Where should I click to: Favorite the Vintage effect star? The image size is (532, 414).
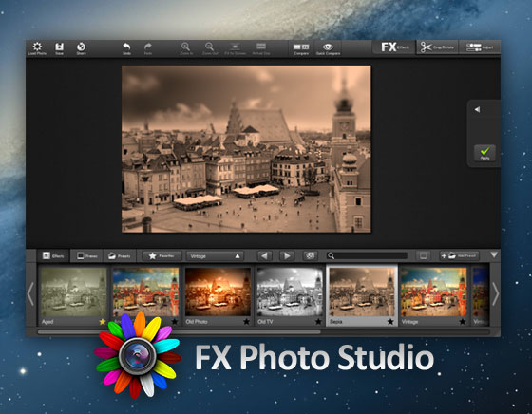463,322
